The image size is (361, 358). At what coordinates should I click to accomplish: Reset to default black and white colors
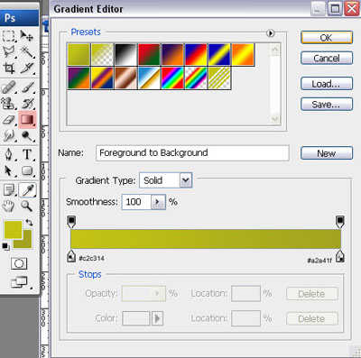click(5, 246)
